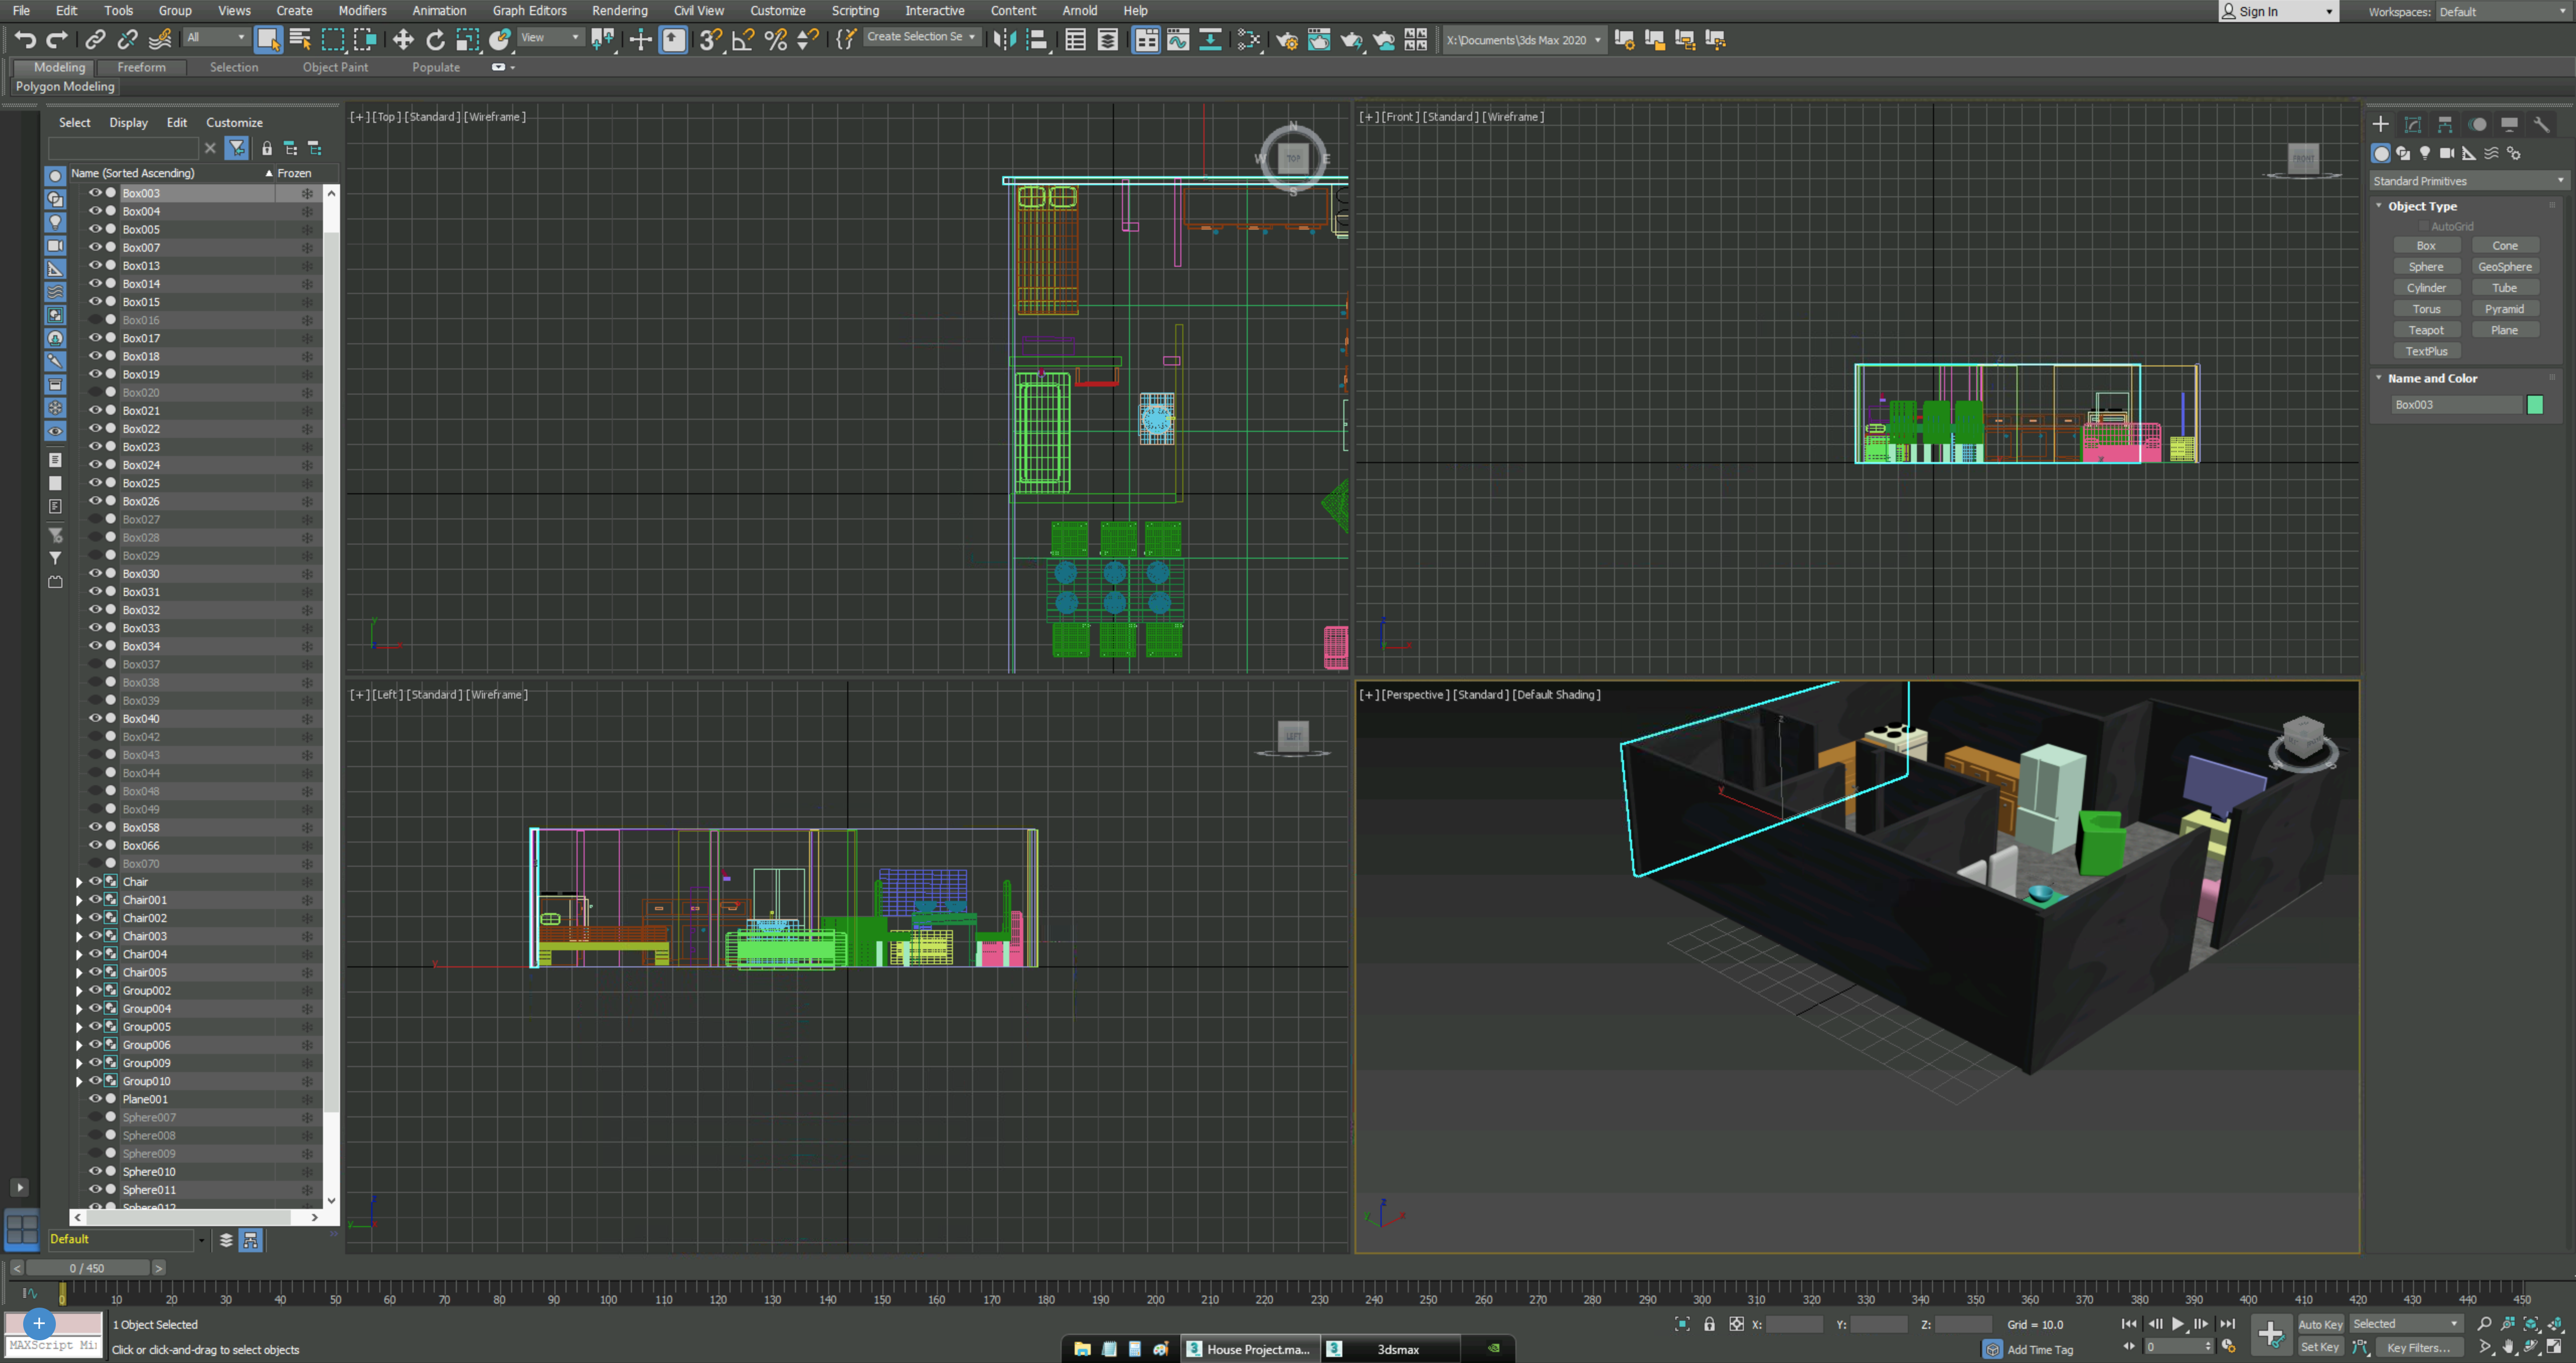The width and height of the screenshot is (2576, 1363).
Task: Click the Sphere primitive button
Action: (2426, 267)
